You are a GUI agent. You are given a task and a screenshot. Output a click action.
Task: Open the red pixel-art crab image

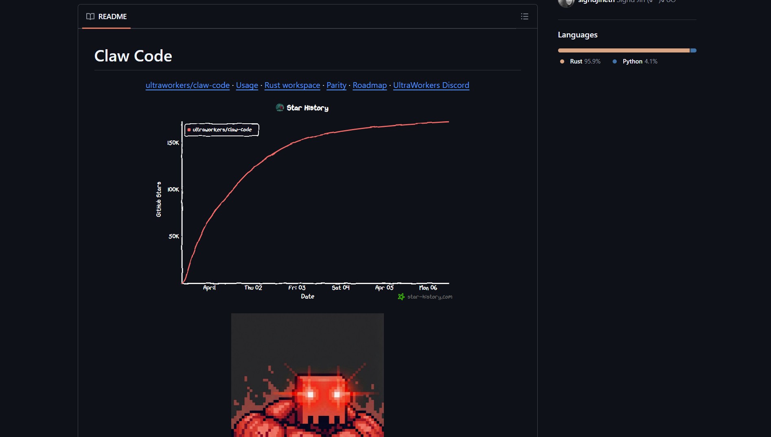tap(307, 375)
